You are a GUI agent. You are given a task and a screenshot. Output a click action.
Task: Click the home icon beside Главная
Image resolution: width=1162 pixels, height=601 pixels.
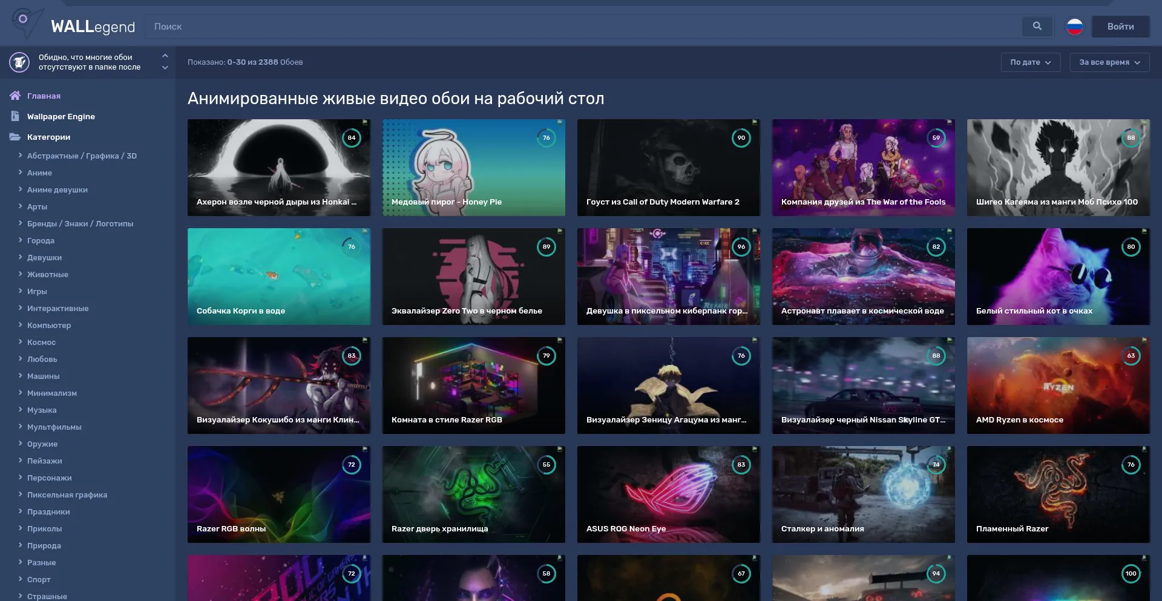coord(15,96)
